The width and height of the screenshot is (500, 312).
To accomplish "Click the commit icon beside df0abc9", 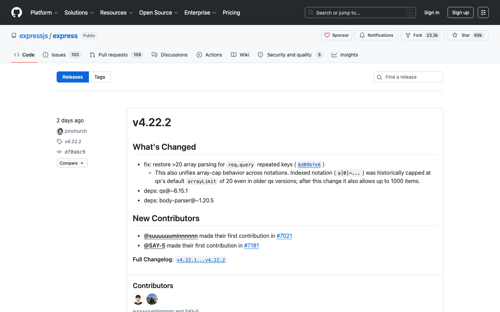I will pos(59,152).
